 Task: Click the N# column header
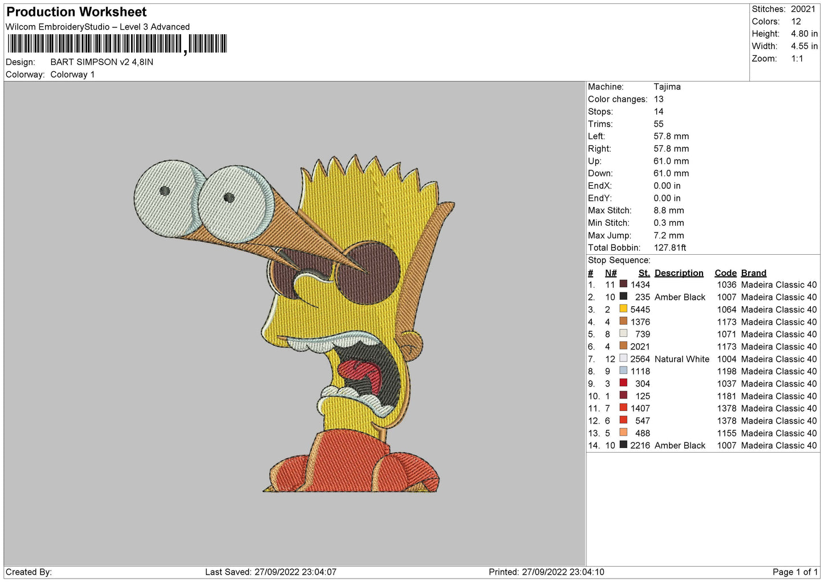pos(611,273)
